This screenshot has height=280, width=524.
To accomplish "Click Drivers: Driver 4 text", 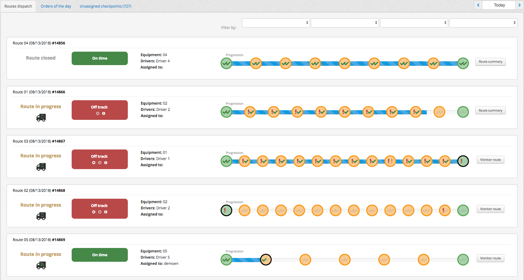I will coord(155,61).
